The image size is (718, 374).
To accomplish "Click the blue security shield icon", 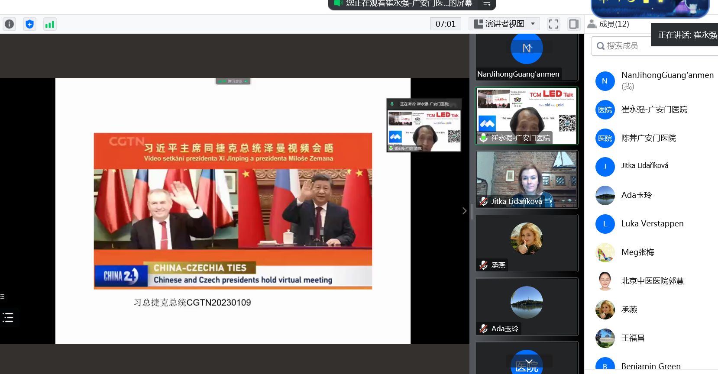I will tap(29, 24).
